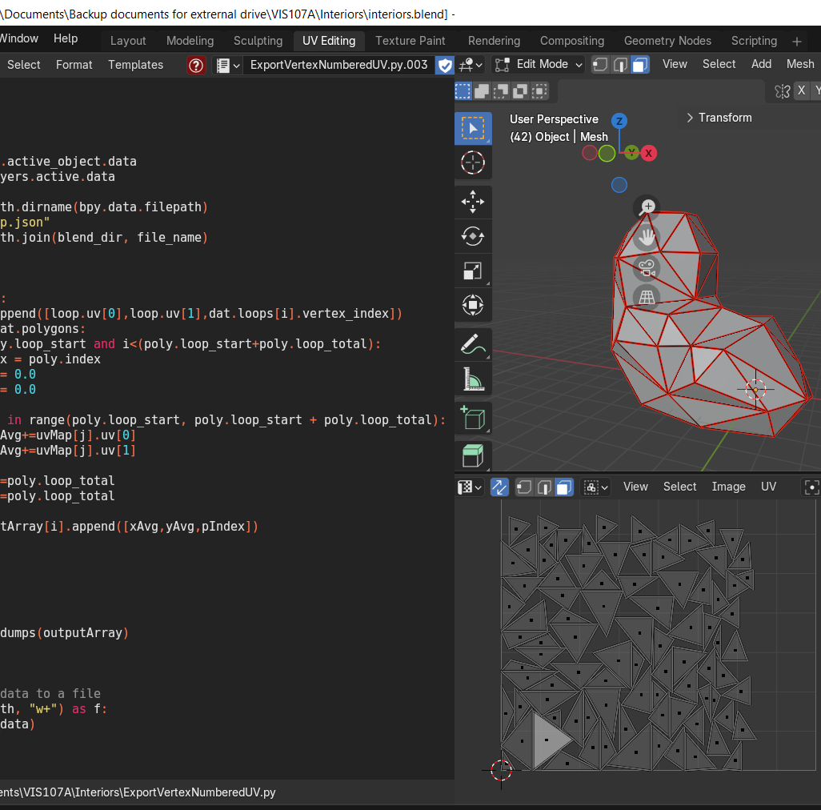Pick the Annotate pencil tool
The image size is (821, 810).
473,344
